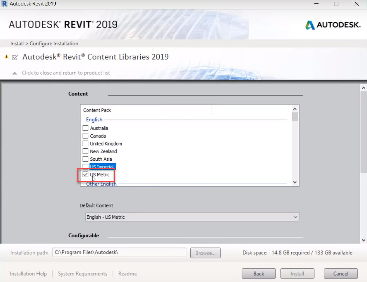The width and height of the screenshot is (367, 282).
Task: Toggle the Revit Content Libraries 2019 checkbox
Action: 15,57
